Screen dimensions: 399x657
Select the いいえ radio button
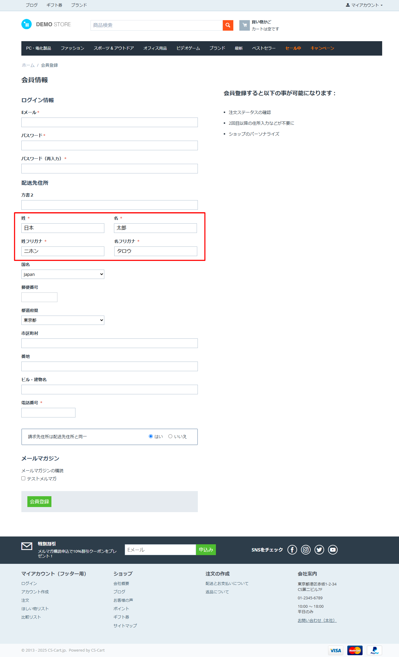click(x=170, y=436)
